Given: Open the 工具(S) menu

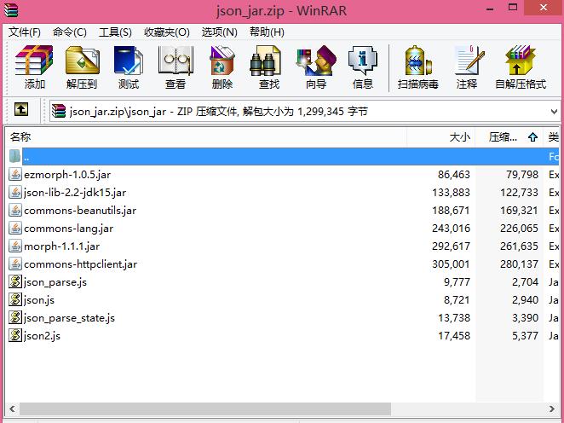Looking at the screenshot, I should click(115, 32).
